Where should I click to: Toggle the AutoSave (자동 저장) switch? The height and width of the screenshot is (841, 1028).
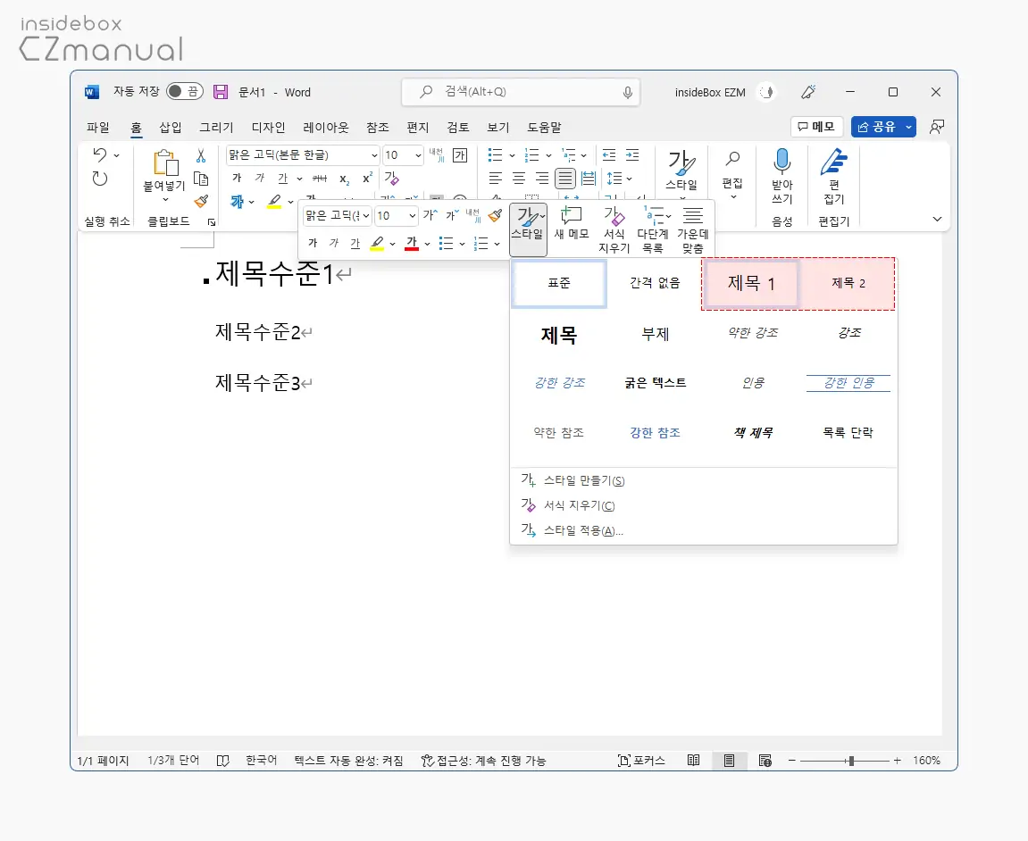click(184, 91)
